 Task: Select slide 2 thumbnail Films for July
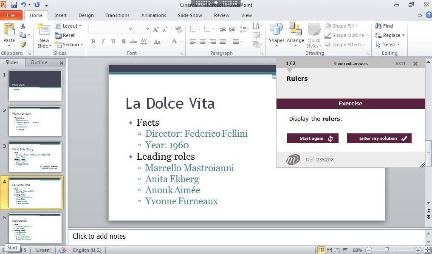pos(35,121)
